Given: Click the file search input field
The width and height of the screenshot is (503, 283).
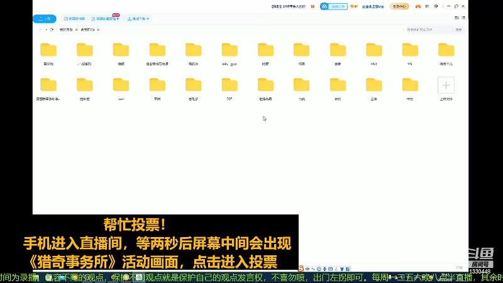Looking at the screenshot, I should (428, 30).
